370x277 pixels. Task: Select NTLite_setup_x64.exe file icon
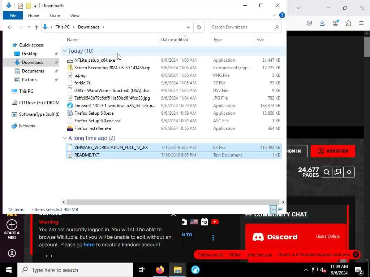click(x=70, y=60)
